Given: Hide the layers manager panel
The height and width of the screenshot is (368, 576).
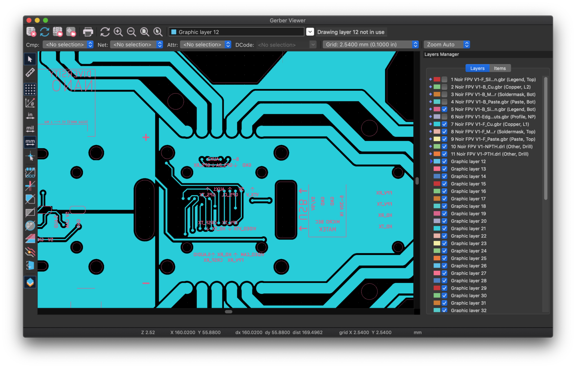Looking at the screenshot, I should click(x=30, y=282).
